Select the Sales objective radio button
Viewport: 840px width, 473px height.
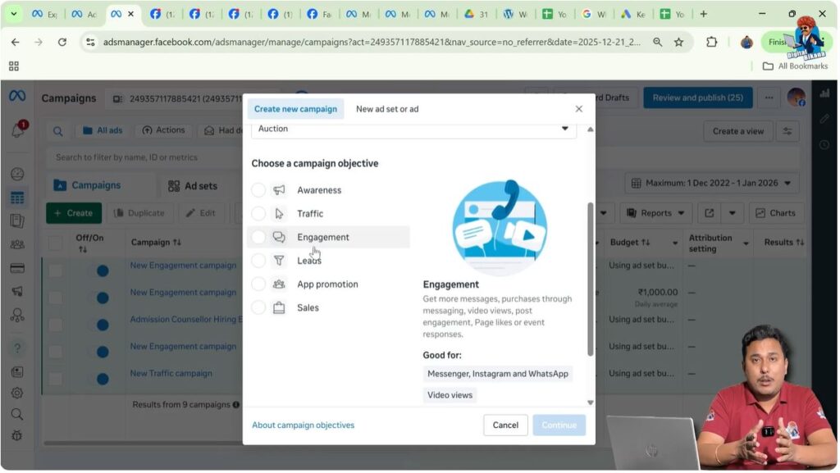click(x=258, y=307)
